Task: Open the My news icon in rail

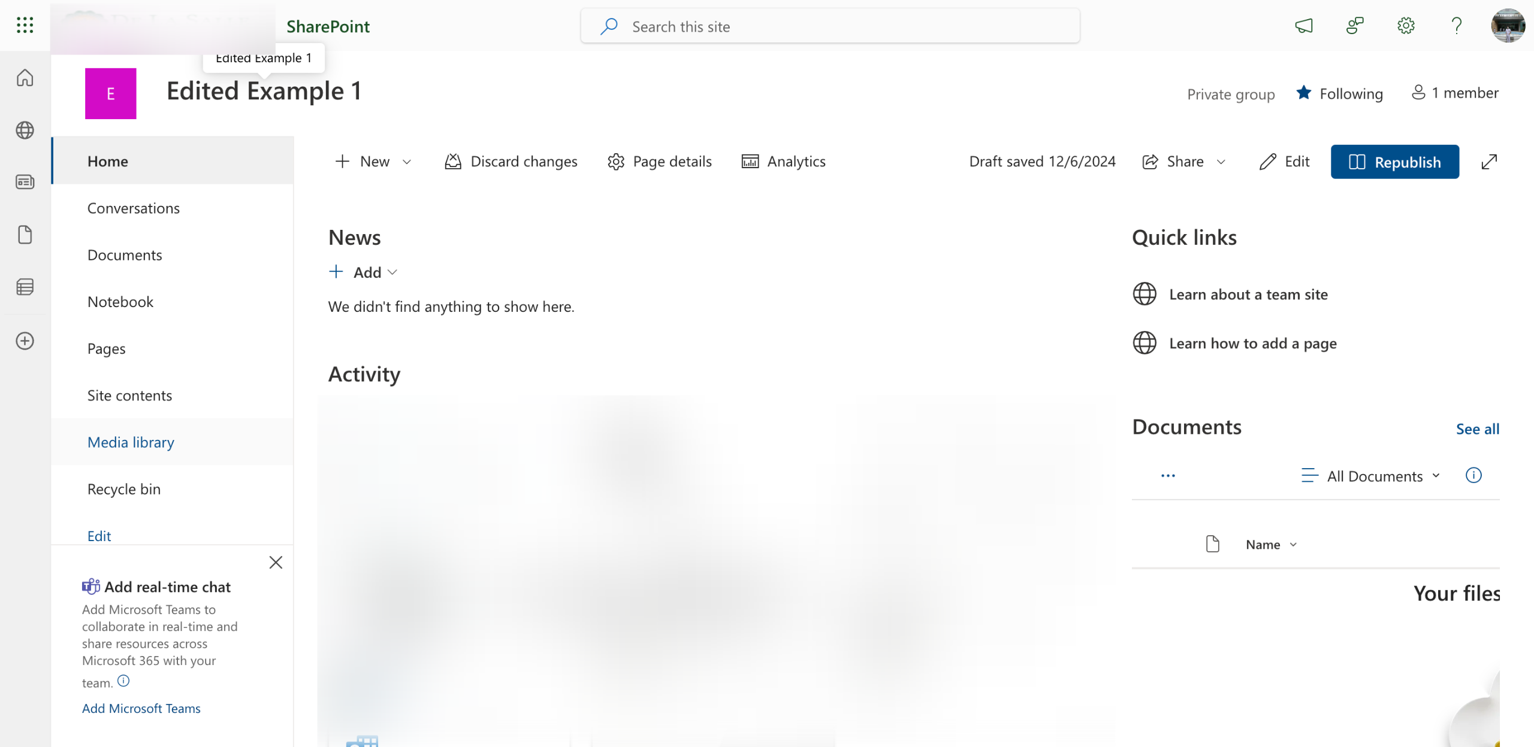Action: coord(25,182)
